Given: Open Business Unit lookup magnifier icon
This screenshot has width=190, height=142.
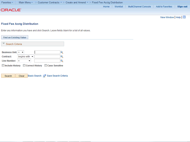Looking at the screenshot, I should click(x=62, y=52).
